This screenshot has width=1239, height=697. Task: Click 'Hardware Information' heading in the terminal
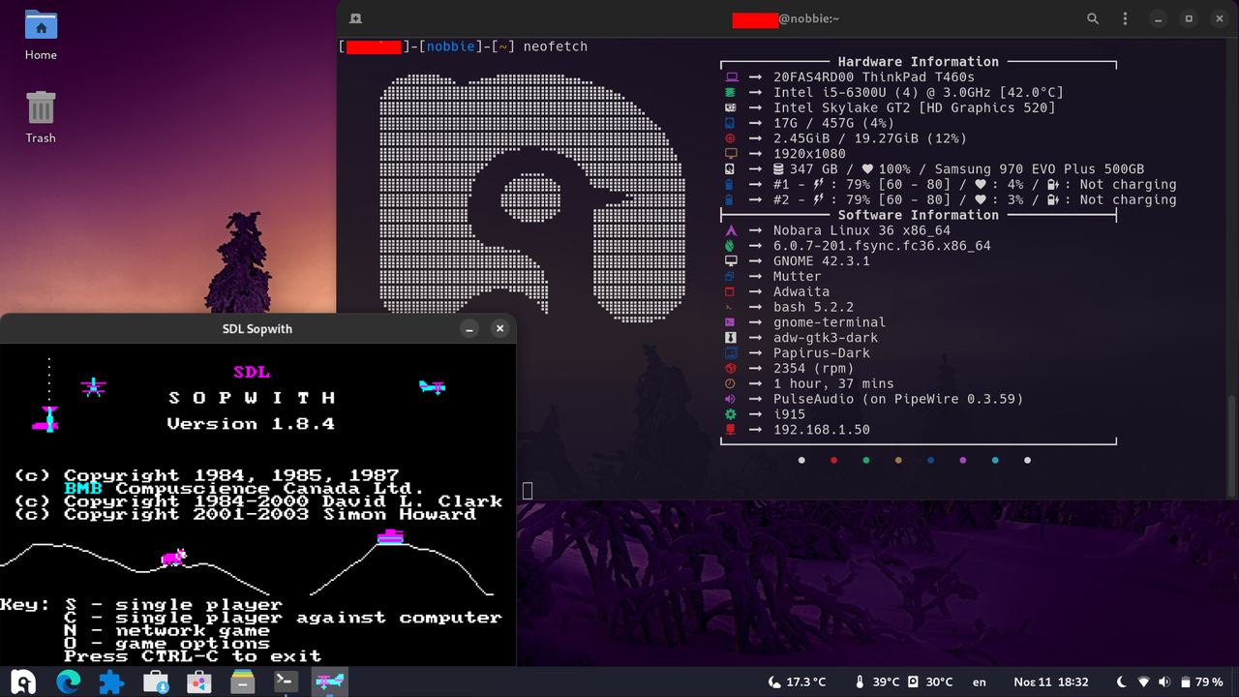tap(919, 62)
